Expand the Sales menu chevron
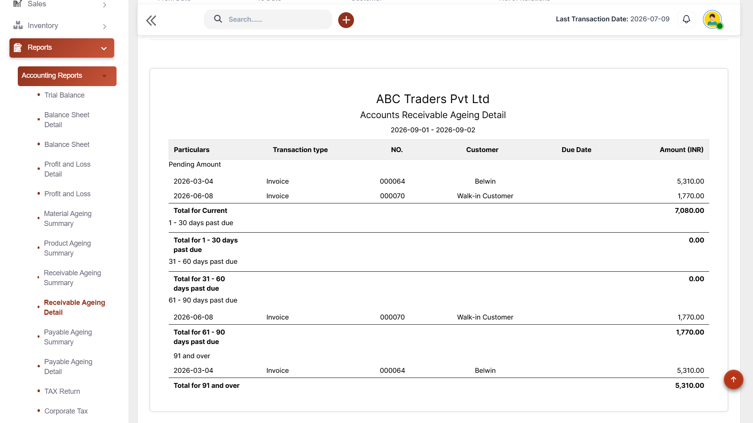This screenshot has height=423, width=753. (104, 5)
